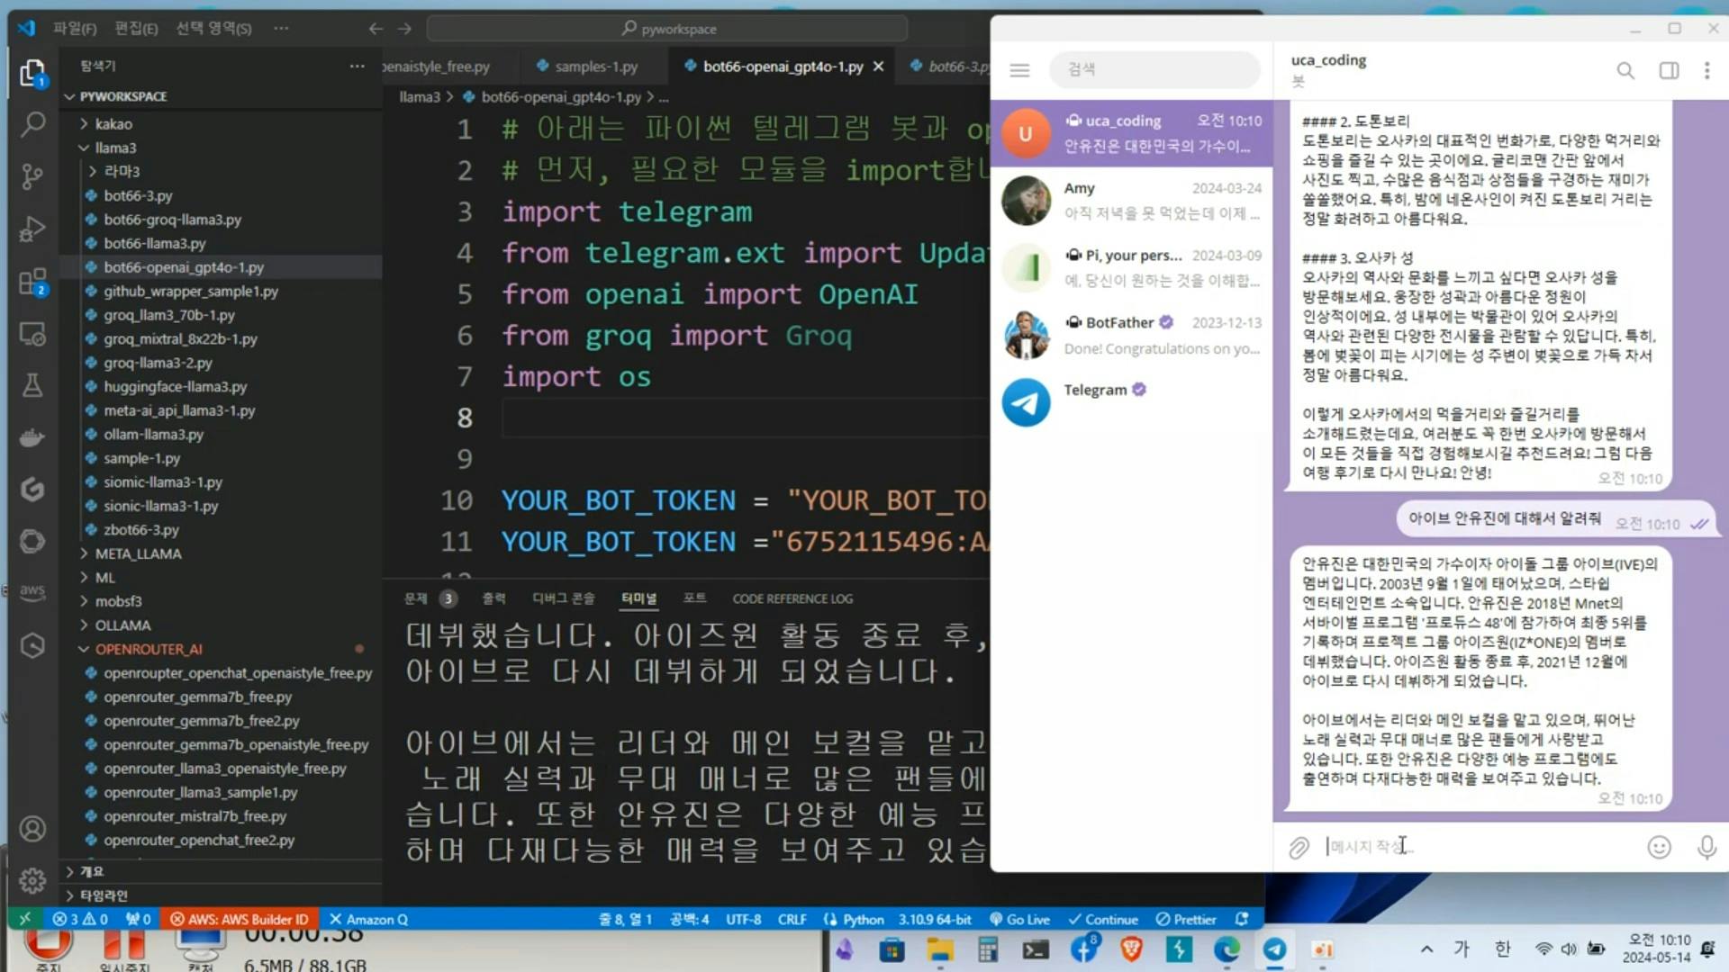
Task: Open the Accounts menu in VS Code
Action: click(32, 828)
